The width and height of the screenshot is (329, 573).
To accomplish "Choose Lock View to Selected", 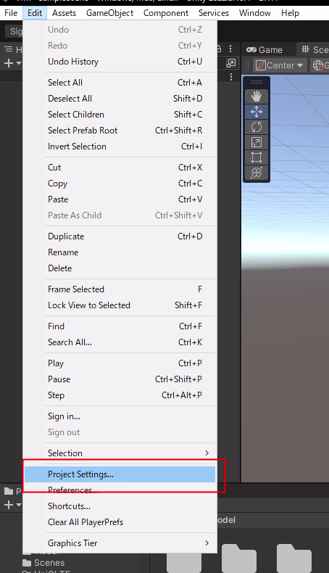I will tap(120, 305).
